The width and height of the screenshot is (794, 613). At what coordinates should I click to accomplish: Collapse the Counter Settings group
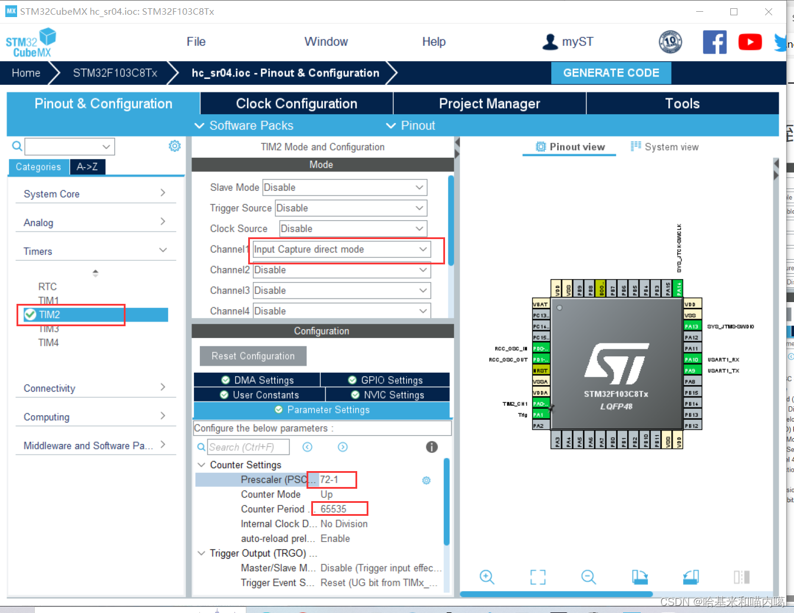[201, 465]
